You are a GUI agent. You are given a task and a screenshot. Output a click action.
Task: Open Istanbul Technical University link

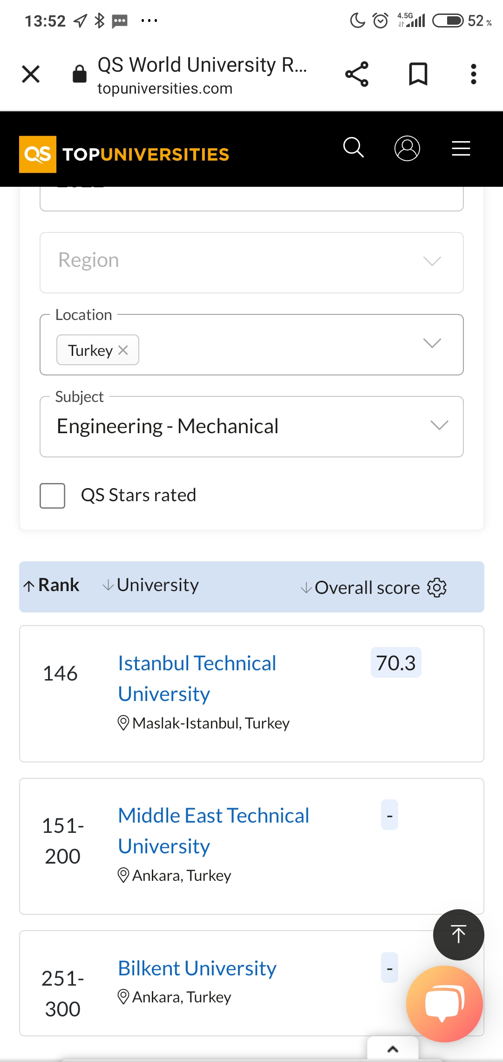pos(197,679)
